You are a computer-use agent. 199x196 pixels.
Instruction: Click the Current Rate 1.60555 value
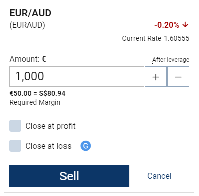(x=177, y=38)
